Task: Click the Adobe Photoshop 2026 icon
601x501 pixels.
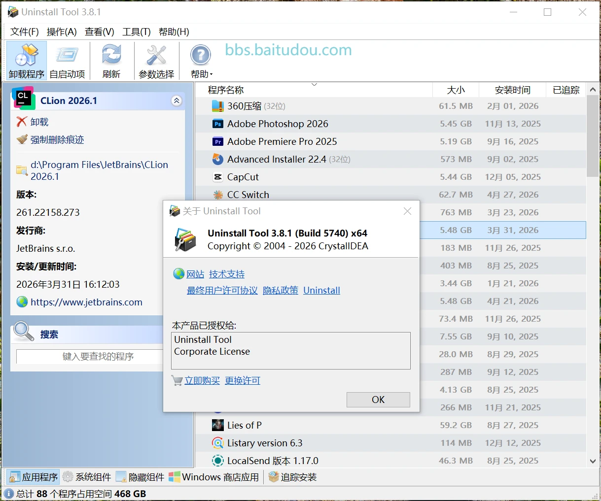Action: pyautogui.click(x=218, y=124)
